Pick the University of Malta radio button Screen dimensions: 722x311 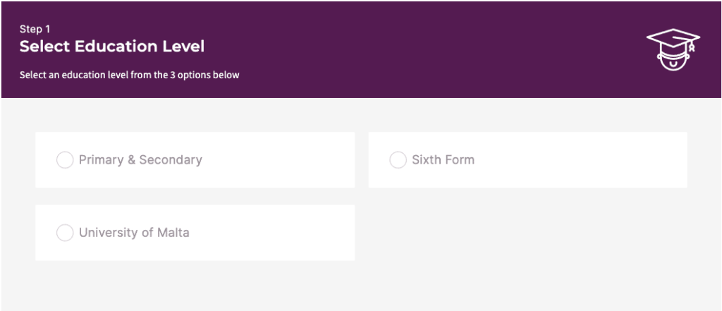pyautogui.click(x=65, y=233)
